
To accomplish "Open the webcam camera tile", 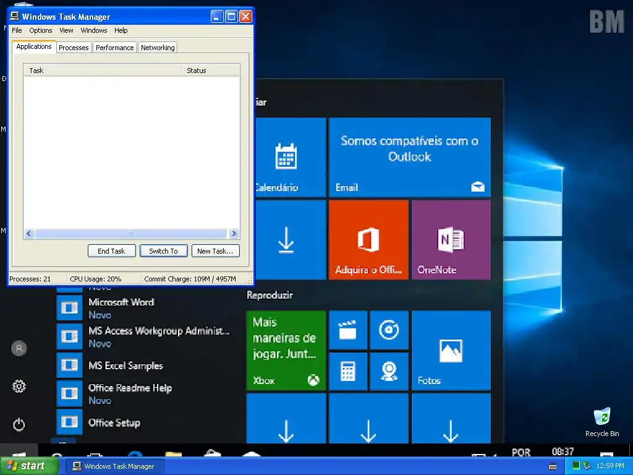I will click(x=389, y=371).
